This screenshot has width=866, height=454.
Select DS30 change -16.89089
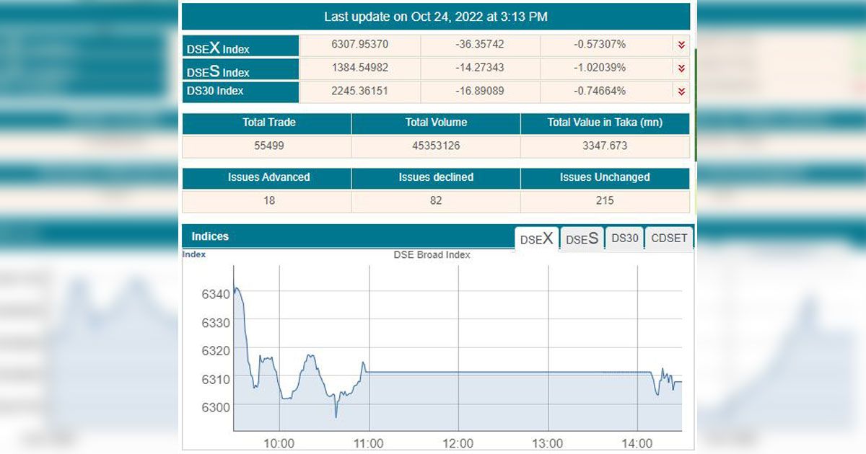480,92
